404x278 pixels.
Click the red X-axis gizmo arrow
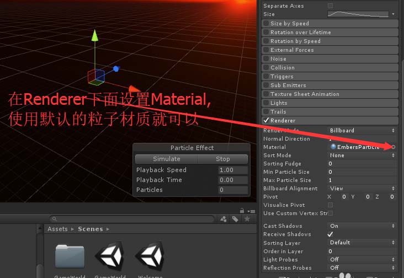coord(133,89)
